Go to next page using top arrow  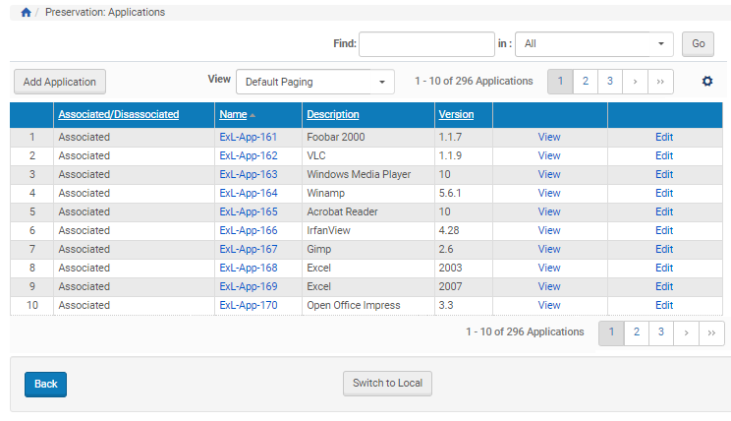(x=635, y=82)
